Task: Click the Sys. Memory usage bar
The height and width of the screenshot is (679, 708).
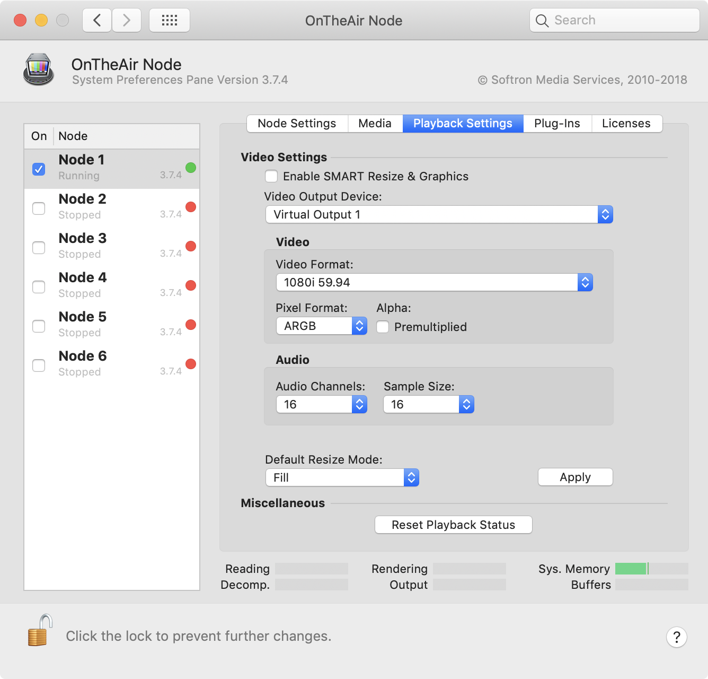Action: coord(652,569)
